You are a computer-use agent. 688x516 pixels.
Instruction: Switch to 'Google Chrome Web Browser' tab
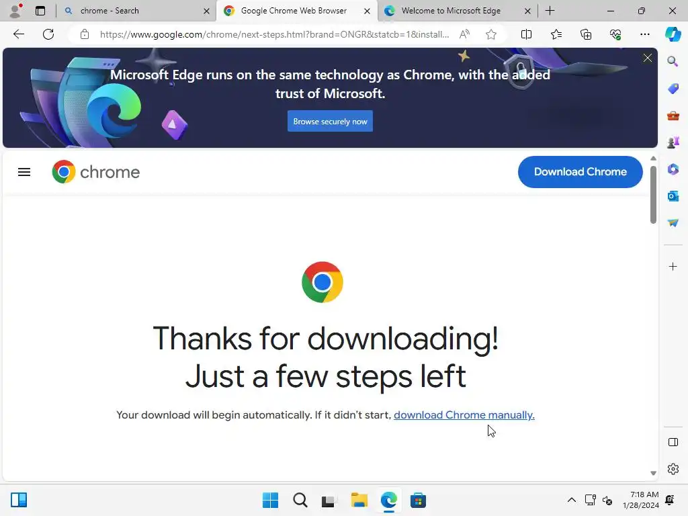(296, 11)
